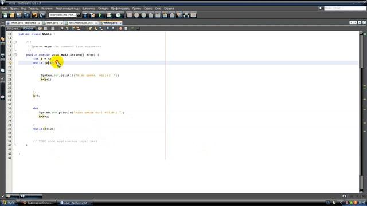Screen dimensions: 367x206
Task: Click Find Previous Occurrence icon
Action: pos(68,29)
